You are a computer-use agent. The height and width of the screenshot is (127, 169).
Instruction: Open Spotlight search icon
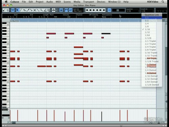[163, 2]
